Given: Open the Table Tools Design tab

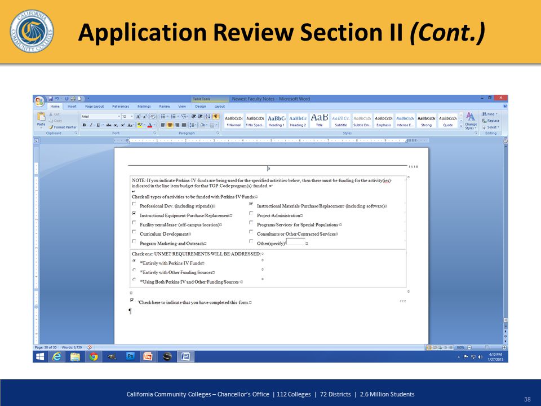Looking at the screenshot, I should (x=201, y=107).
